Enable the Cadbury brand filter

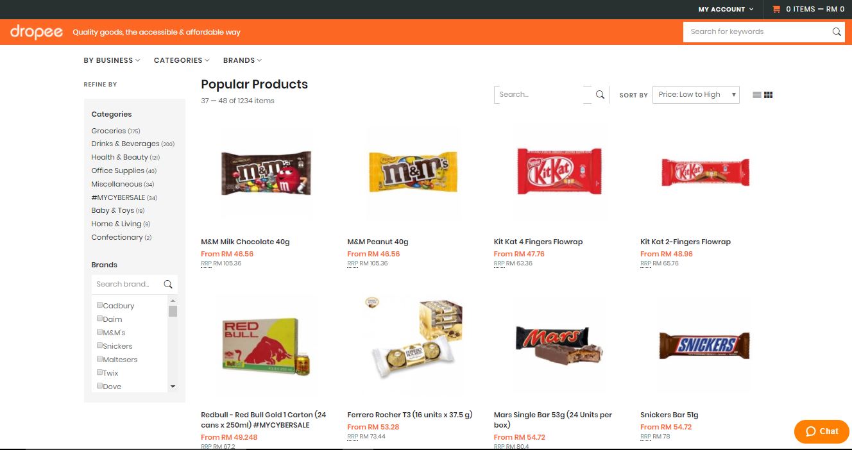99,304
